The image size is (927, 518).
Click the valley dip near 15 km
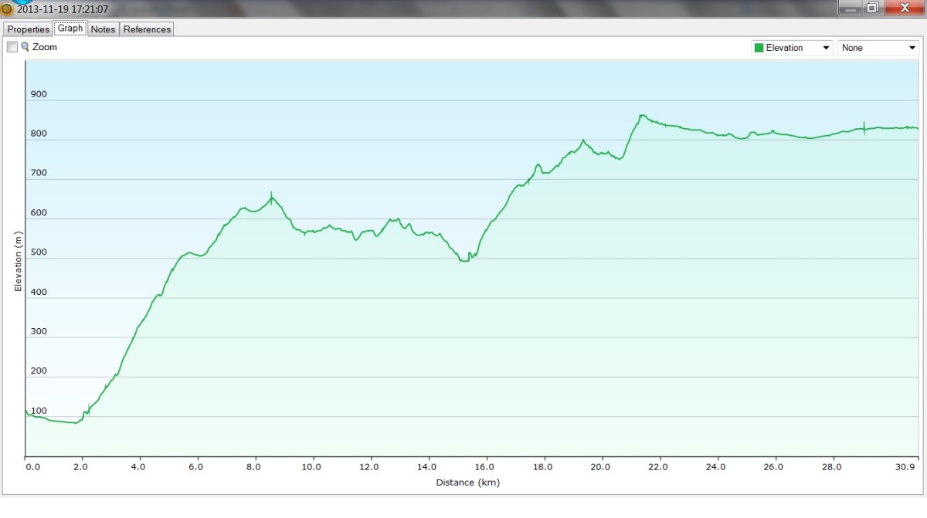pyautogui.click(x=463, y=261)
